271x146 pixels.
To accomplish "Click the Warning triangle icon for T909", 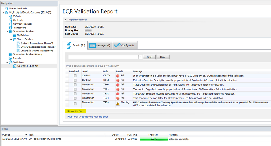I will pos(118,104).
